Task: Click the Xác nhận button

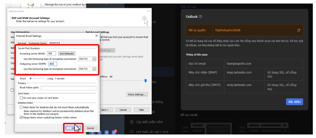Action: click(294, 102)
